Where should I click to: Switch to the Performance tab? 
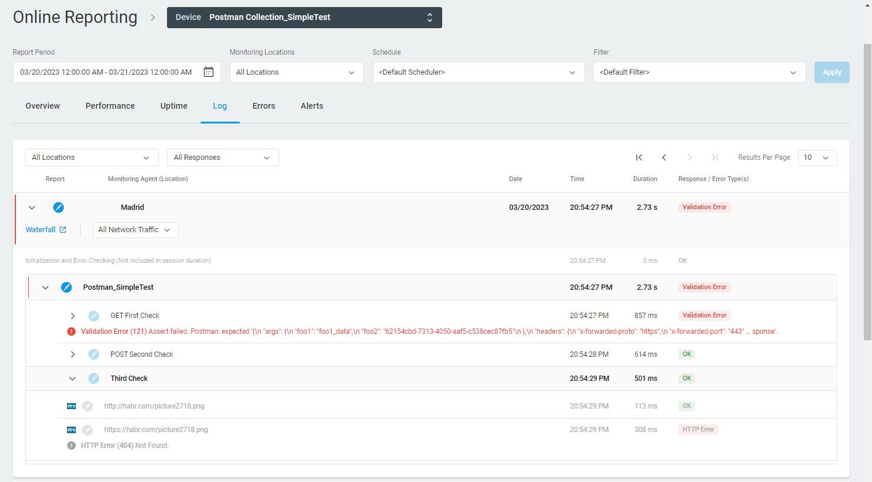109,106
